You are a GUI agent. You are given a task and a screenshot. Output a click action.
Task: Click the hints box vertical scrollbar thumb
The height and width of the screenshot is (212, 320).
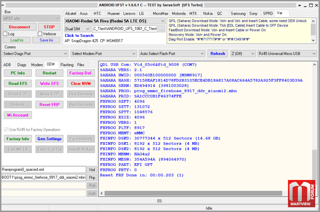point(313,30)
